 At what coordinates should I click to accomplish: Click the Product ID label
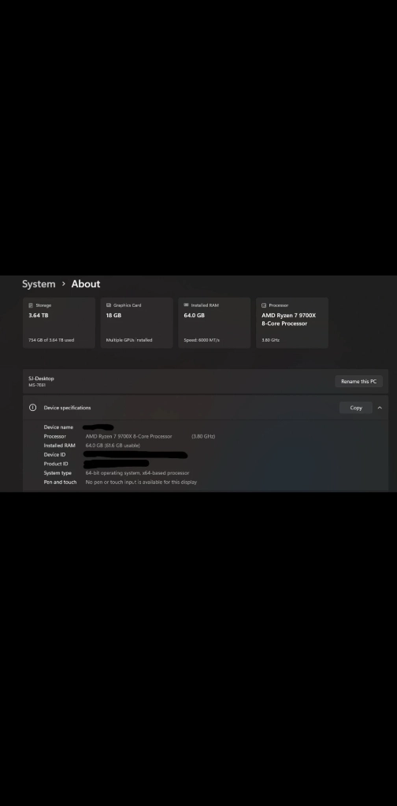pos(56,464)
